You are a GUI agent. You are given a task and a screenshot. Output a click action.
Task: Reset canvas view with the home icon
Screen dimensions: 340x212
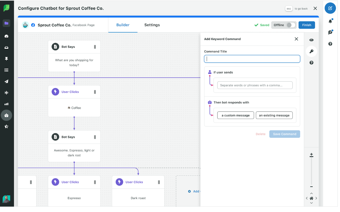coord(311,198)
